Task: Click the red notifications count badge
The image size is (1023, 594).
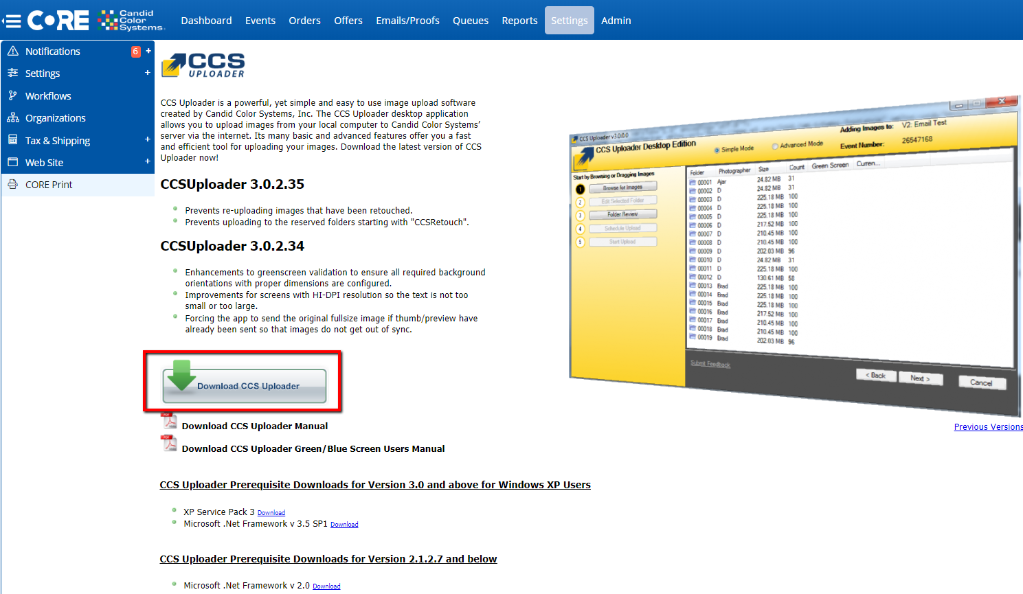Action: click(x=136, y=52)
